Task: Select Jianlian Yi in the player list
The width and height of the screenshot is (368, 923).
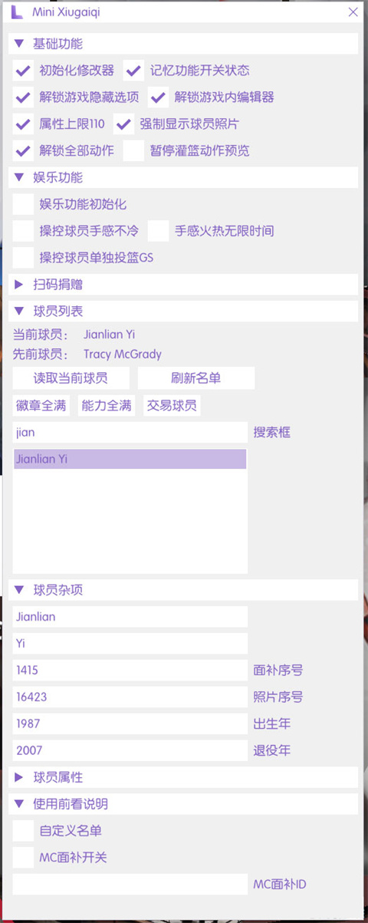Action: tap(130, 459)
